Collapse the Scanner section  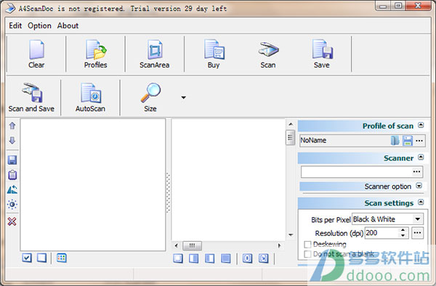coord(421,158)
